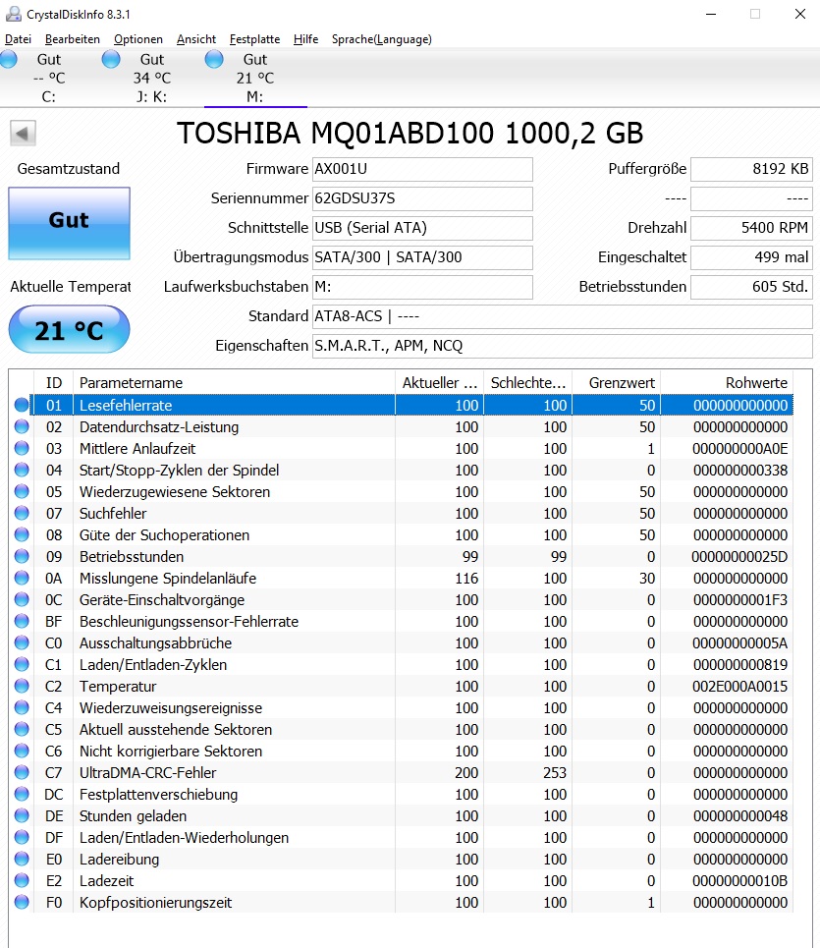
Task: Click the ID column header
Action: tap(54, 383)
